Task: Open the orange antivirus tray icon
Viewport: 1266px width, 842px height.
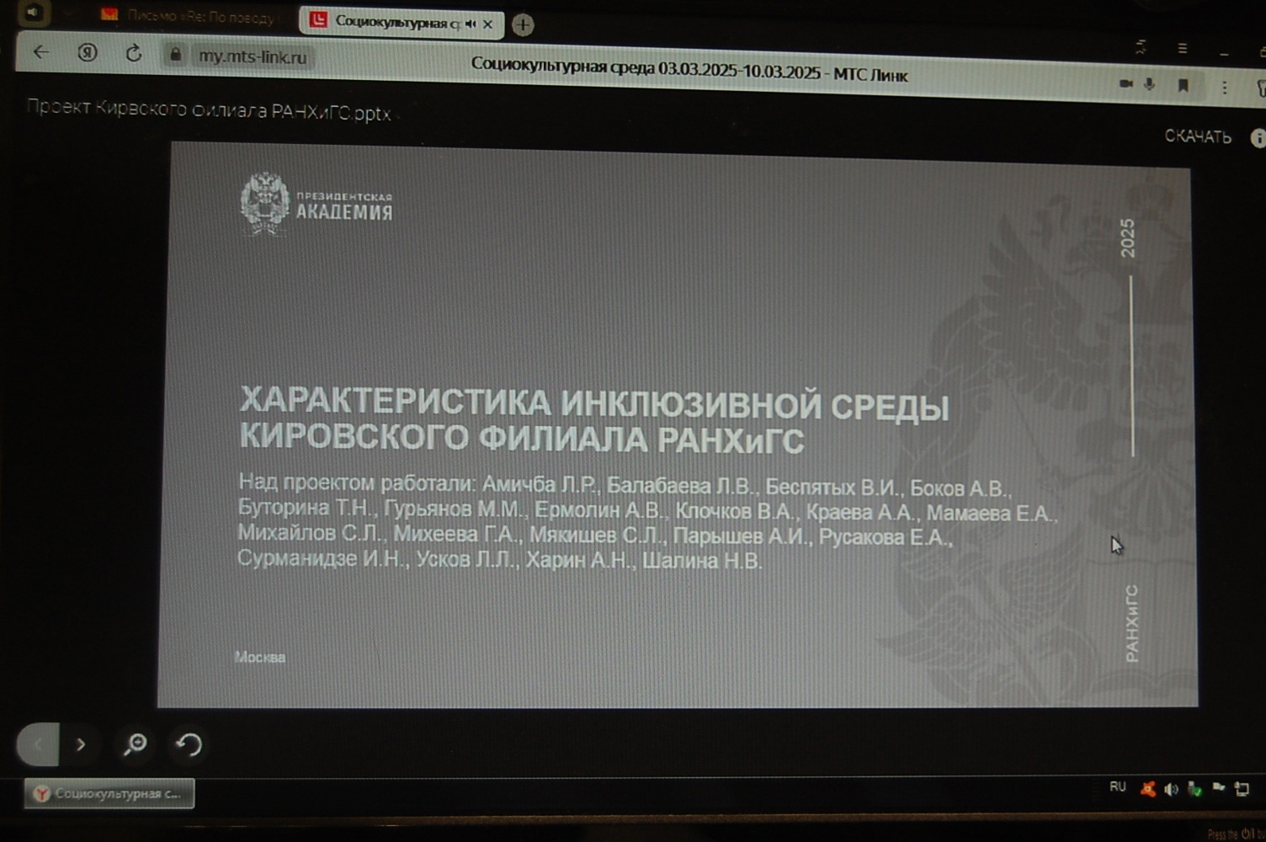Action: (x=1147, y=789)
